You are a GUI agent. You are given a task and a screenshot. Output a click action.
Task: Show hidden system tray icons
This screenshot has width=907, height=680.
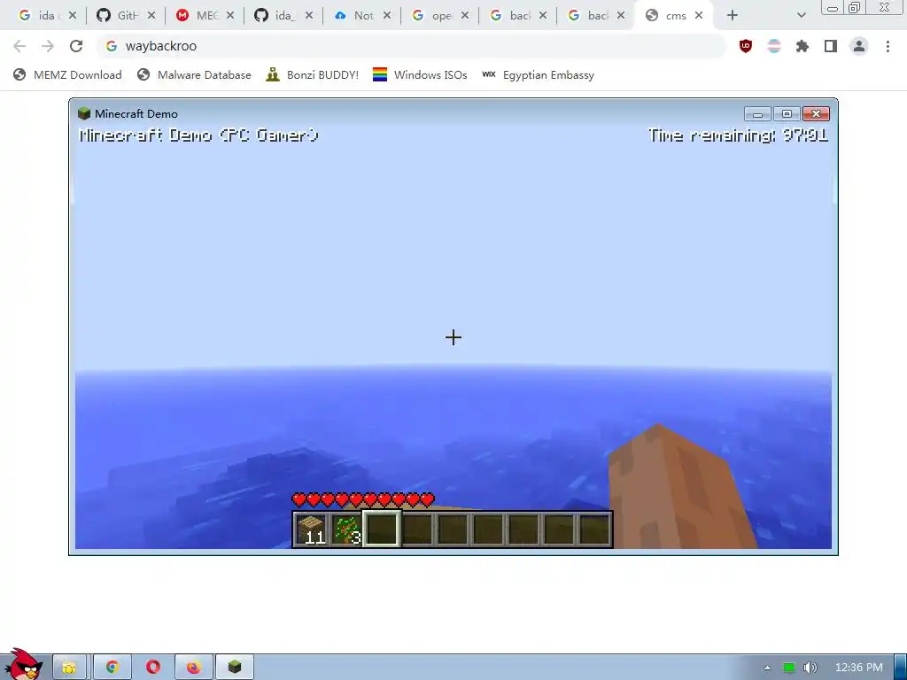(x=767, y=668)
